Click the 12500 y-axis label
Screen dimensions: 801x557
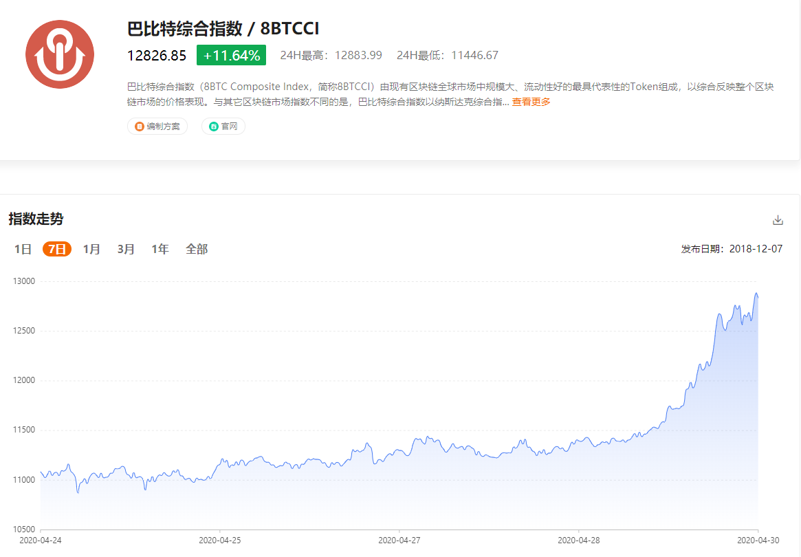click(x=24, y=331)
